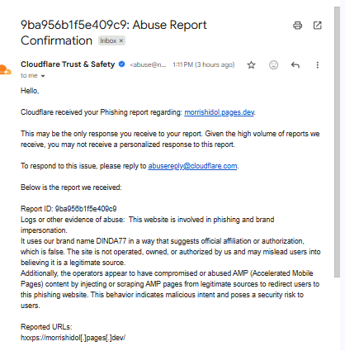
Task: Click the email subject heading
Action: pyautogui.click(x=114, y=32)
